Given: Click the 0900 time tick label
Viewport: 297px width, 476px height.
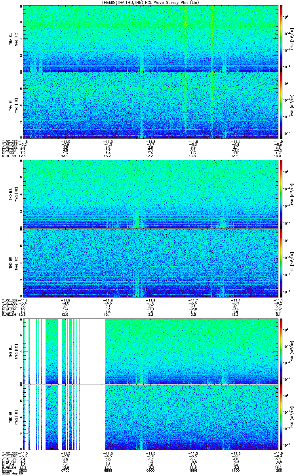Looking at the screenshot, I should click(x=150, y=470).
